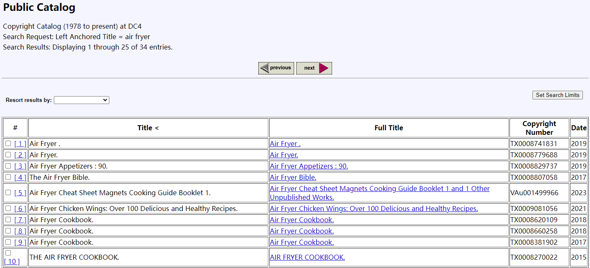
Task: Select copyright number VAu001499966
Action: click(x=534, y=193)
